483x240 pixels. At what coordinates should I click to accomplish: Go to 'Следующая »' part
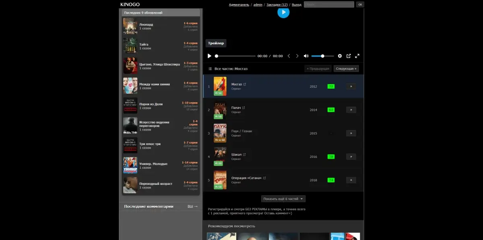click(346, 68)
